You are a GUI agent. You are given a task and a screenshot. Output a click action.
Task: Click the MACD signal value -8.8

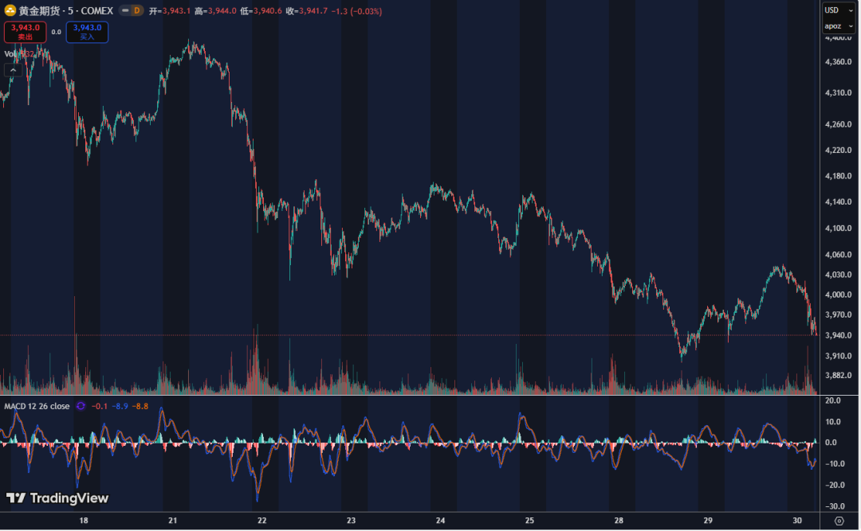tap(140, 407)
